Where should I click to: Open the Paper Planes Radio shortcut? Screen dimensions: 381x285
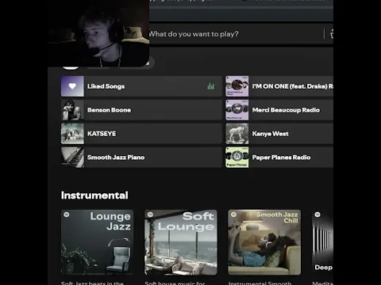(x=279, y=158)
